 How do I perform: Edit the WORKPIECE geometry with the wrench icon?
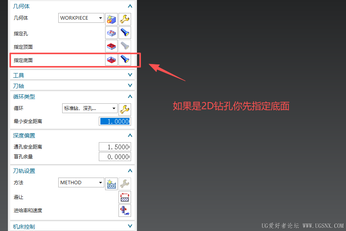pos(125,19)
